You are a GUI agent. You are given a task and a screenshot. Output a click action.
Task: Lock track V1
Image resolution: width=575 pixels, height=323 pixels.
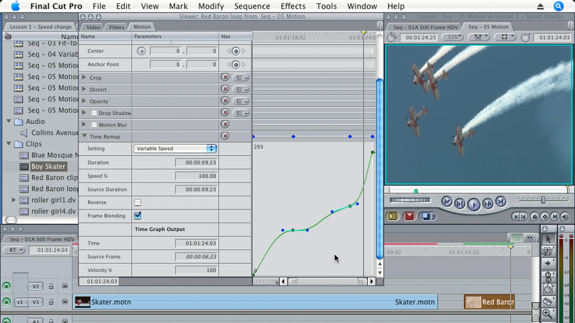51,302
